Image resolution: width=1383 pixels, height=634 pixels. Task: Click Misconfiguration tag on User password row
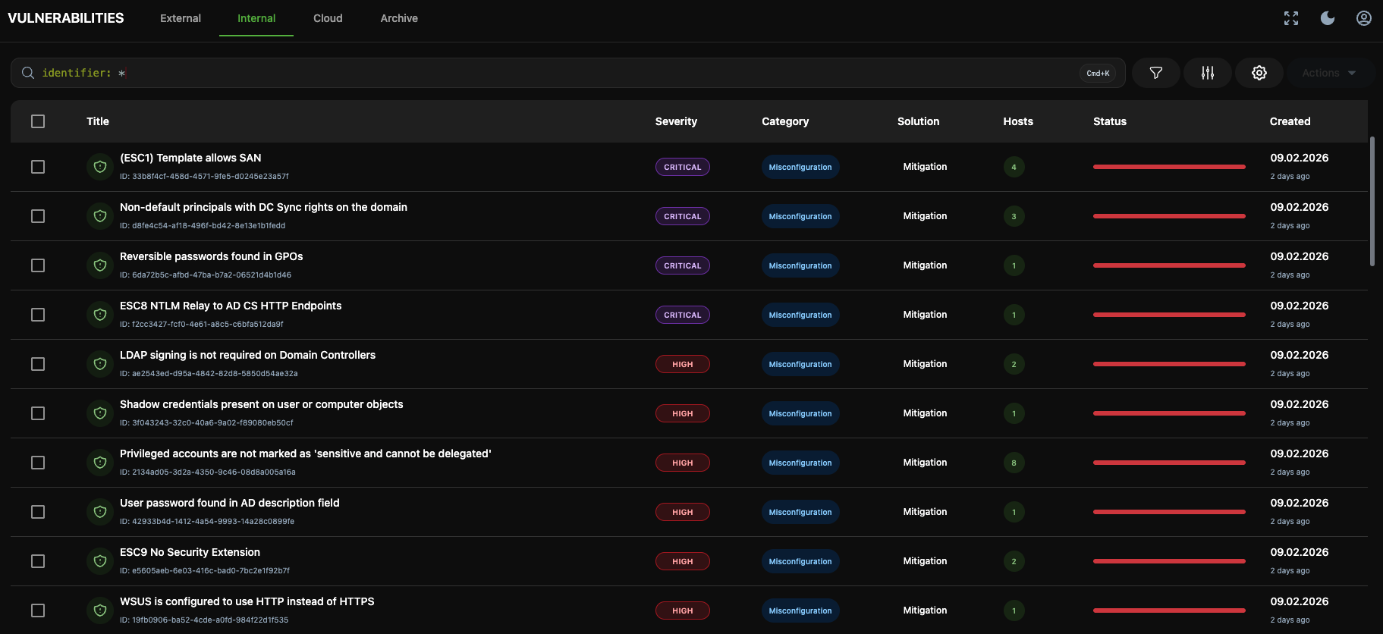(x=800, y=512)
